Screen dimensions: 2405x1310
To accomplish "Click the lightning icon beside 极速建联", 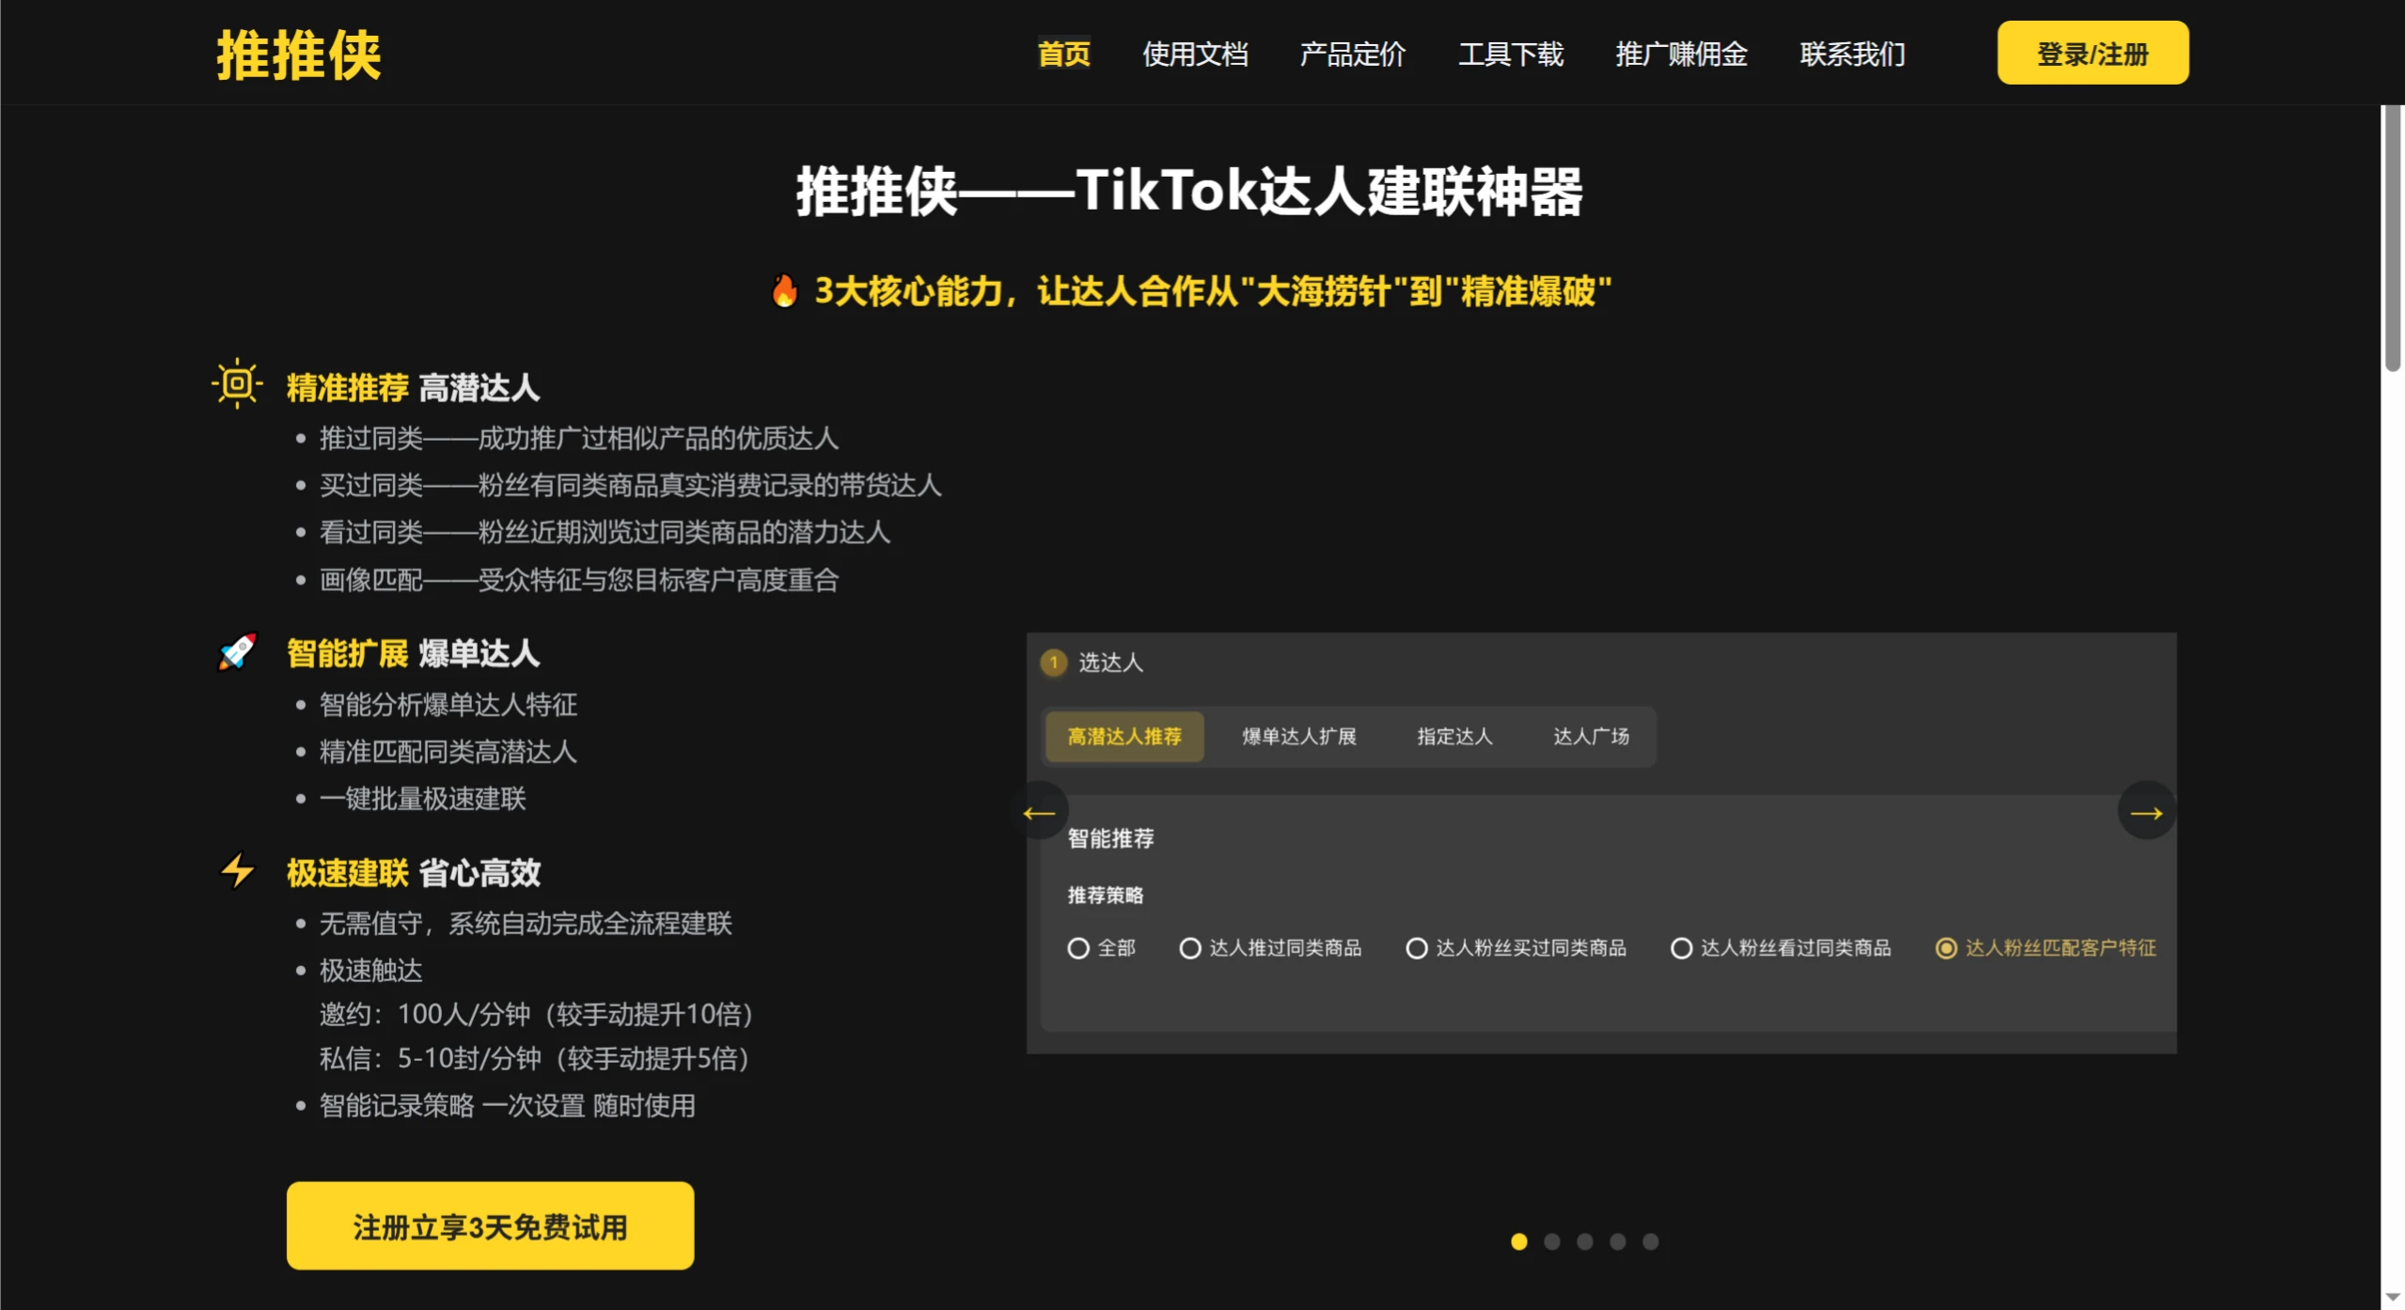I will [237, 870].
